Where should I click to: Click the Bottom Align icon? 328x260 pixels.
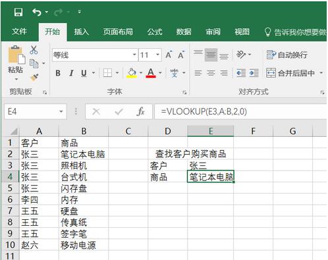click(x=224, y=57)
